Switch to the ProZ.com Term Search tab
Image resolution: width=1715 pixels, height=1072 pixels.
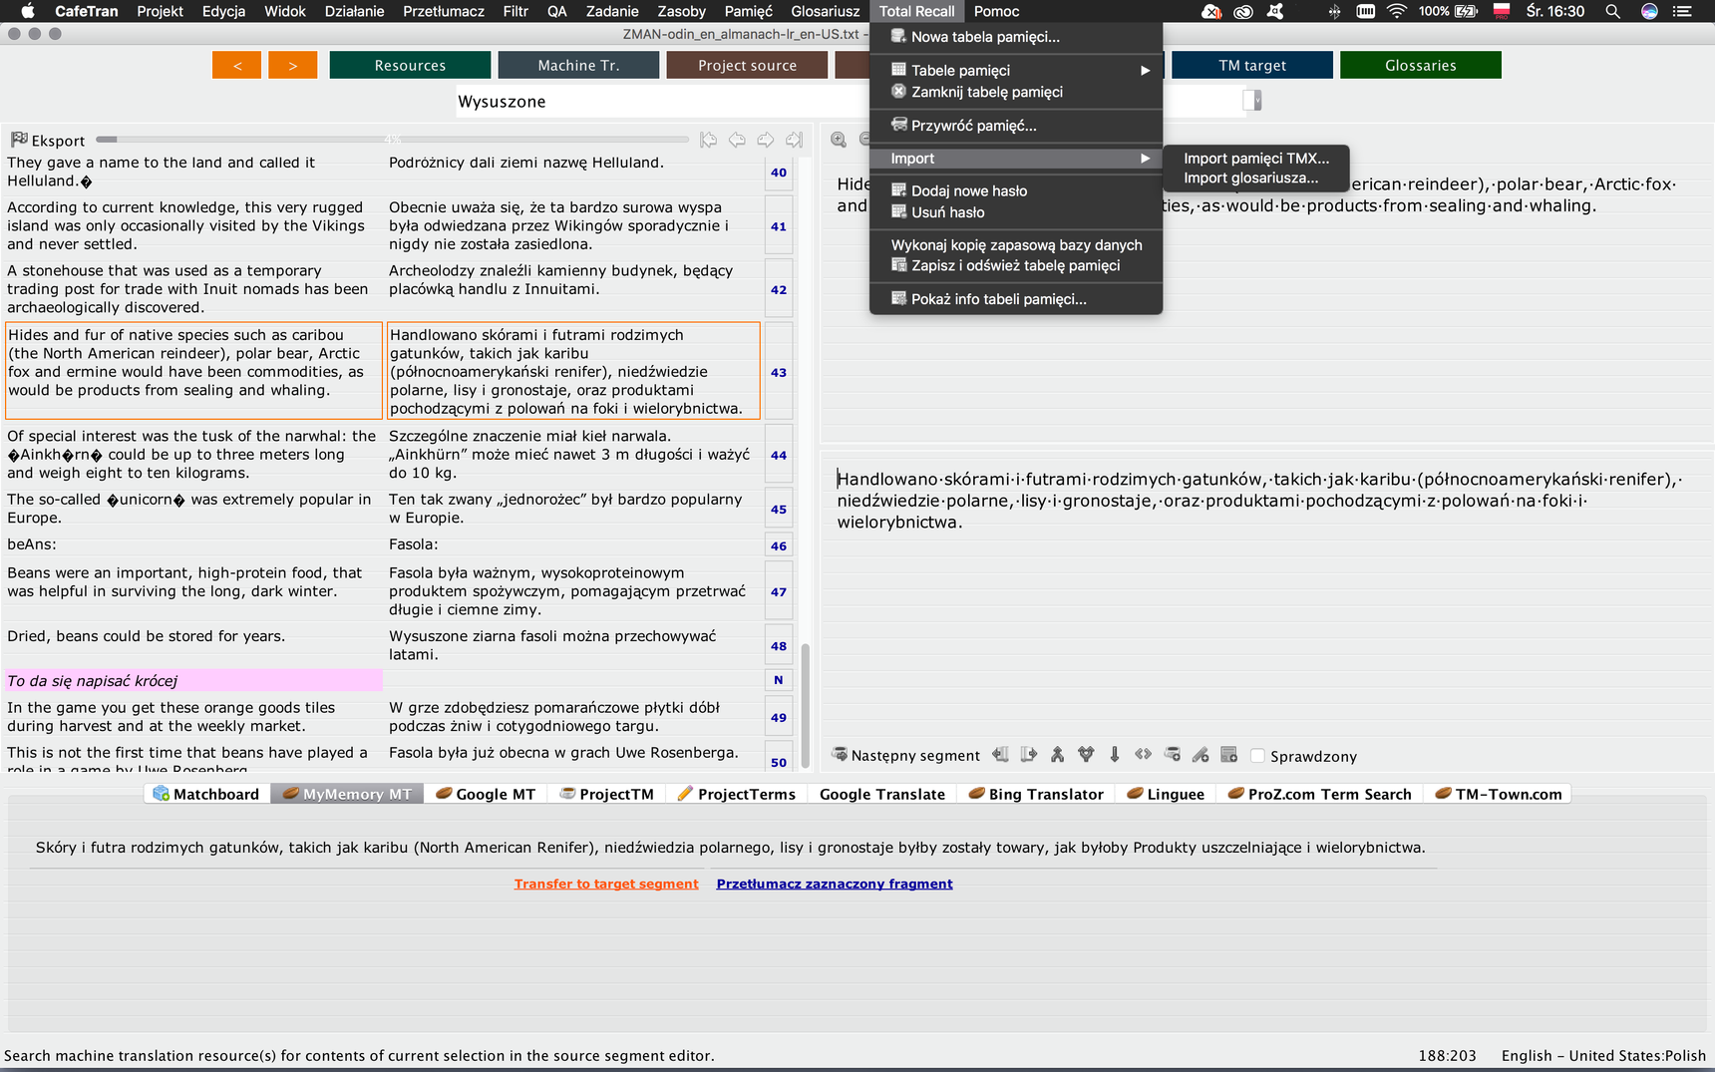1320,794
